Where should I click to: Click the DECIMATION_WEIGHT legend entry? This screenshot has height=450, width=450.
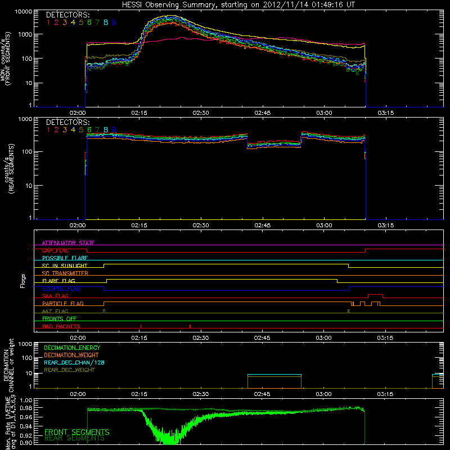71,355
